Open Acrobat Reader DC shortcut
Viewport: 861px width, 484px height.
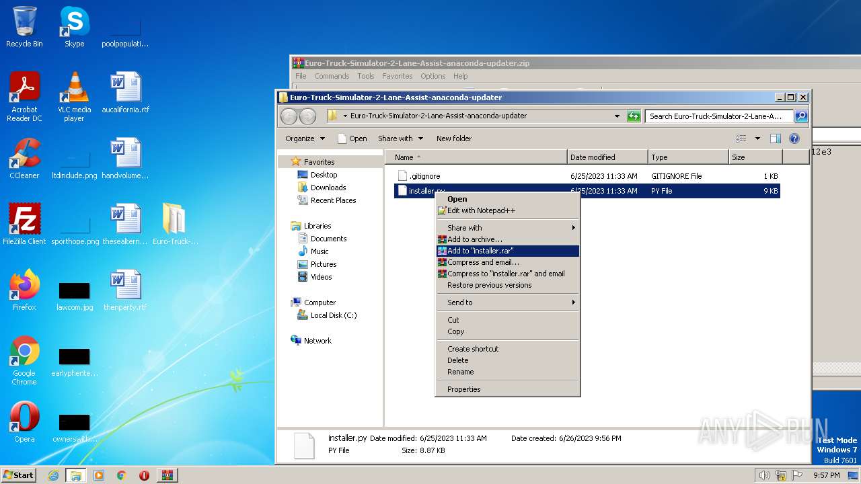(x=24, y=97)
